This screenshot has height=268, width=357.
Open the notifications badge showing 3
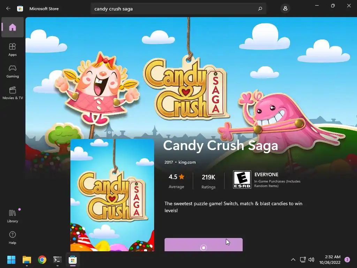click(347, 260)
